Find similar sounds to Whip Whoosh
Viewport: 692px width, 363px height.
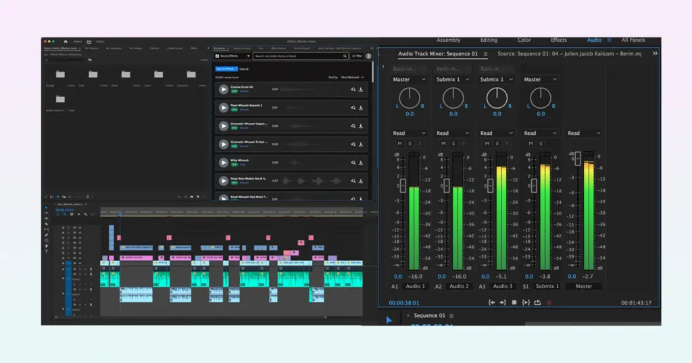pyautogui.click(x=352, y=163)
